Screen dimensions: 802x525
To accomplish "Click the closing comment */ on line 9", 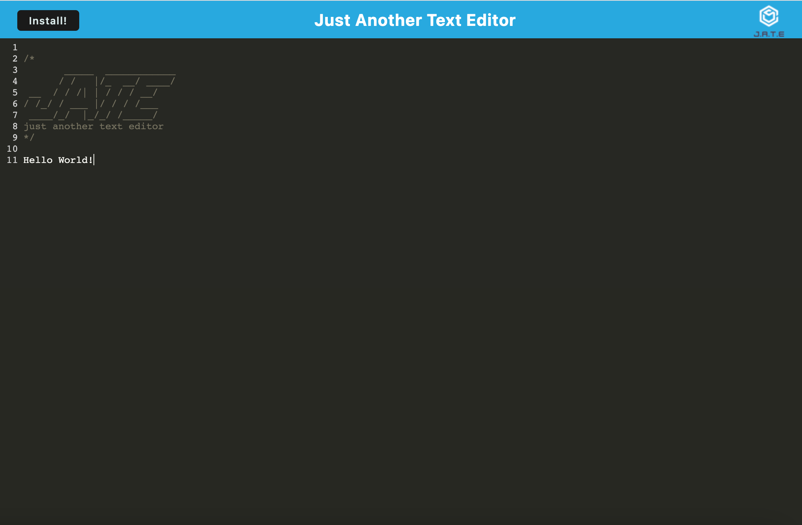I will pos(28,137).
